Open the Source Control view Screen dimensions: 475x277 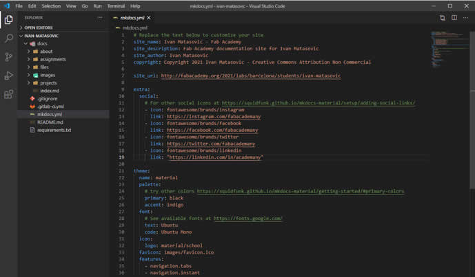tap(8, 57)
